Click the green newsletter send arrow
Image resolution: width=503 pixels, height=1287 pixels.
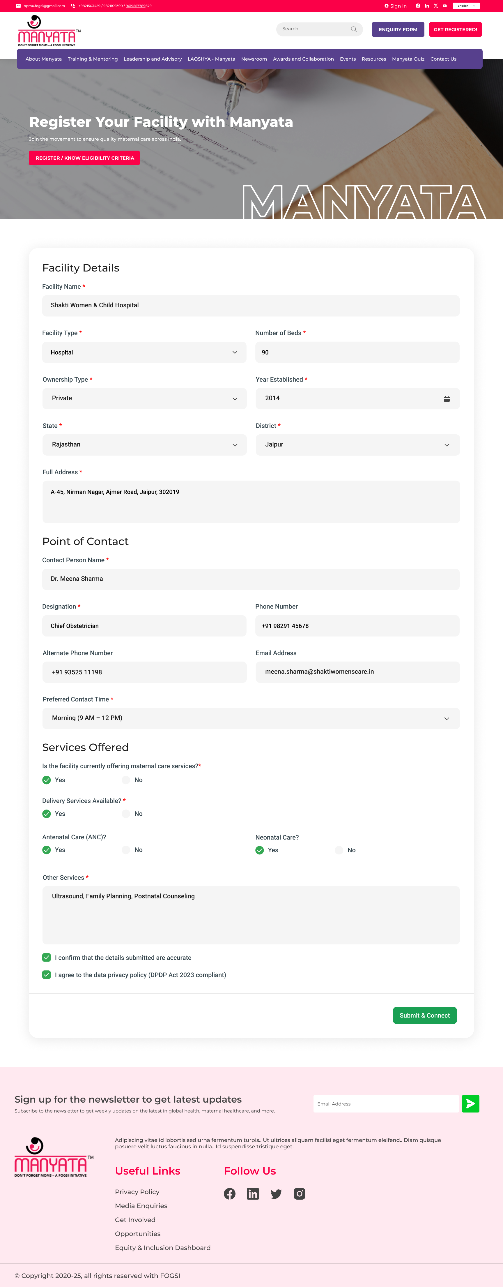click(x=470, y=1104)
